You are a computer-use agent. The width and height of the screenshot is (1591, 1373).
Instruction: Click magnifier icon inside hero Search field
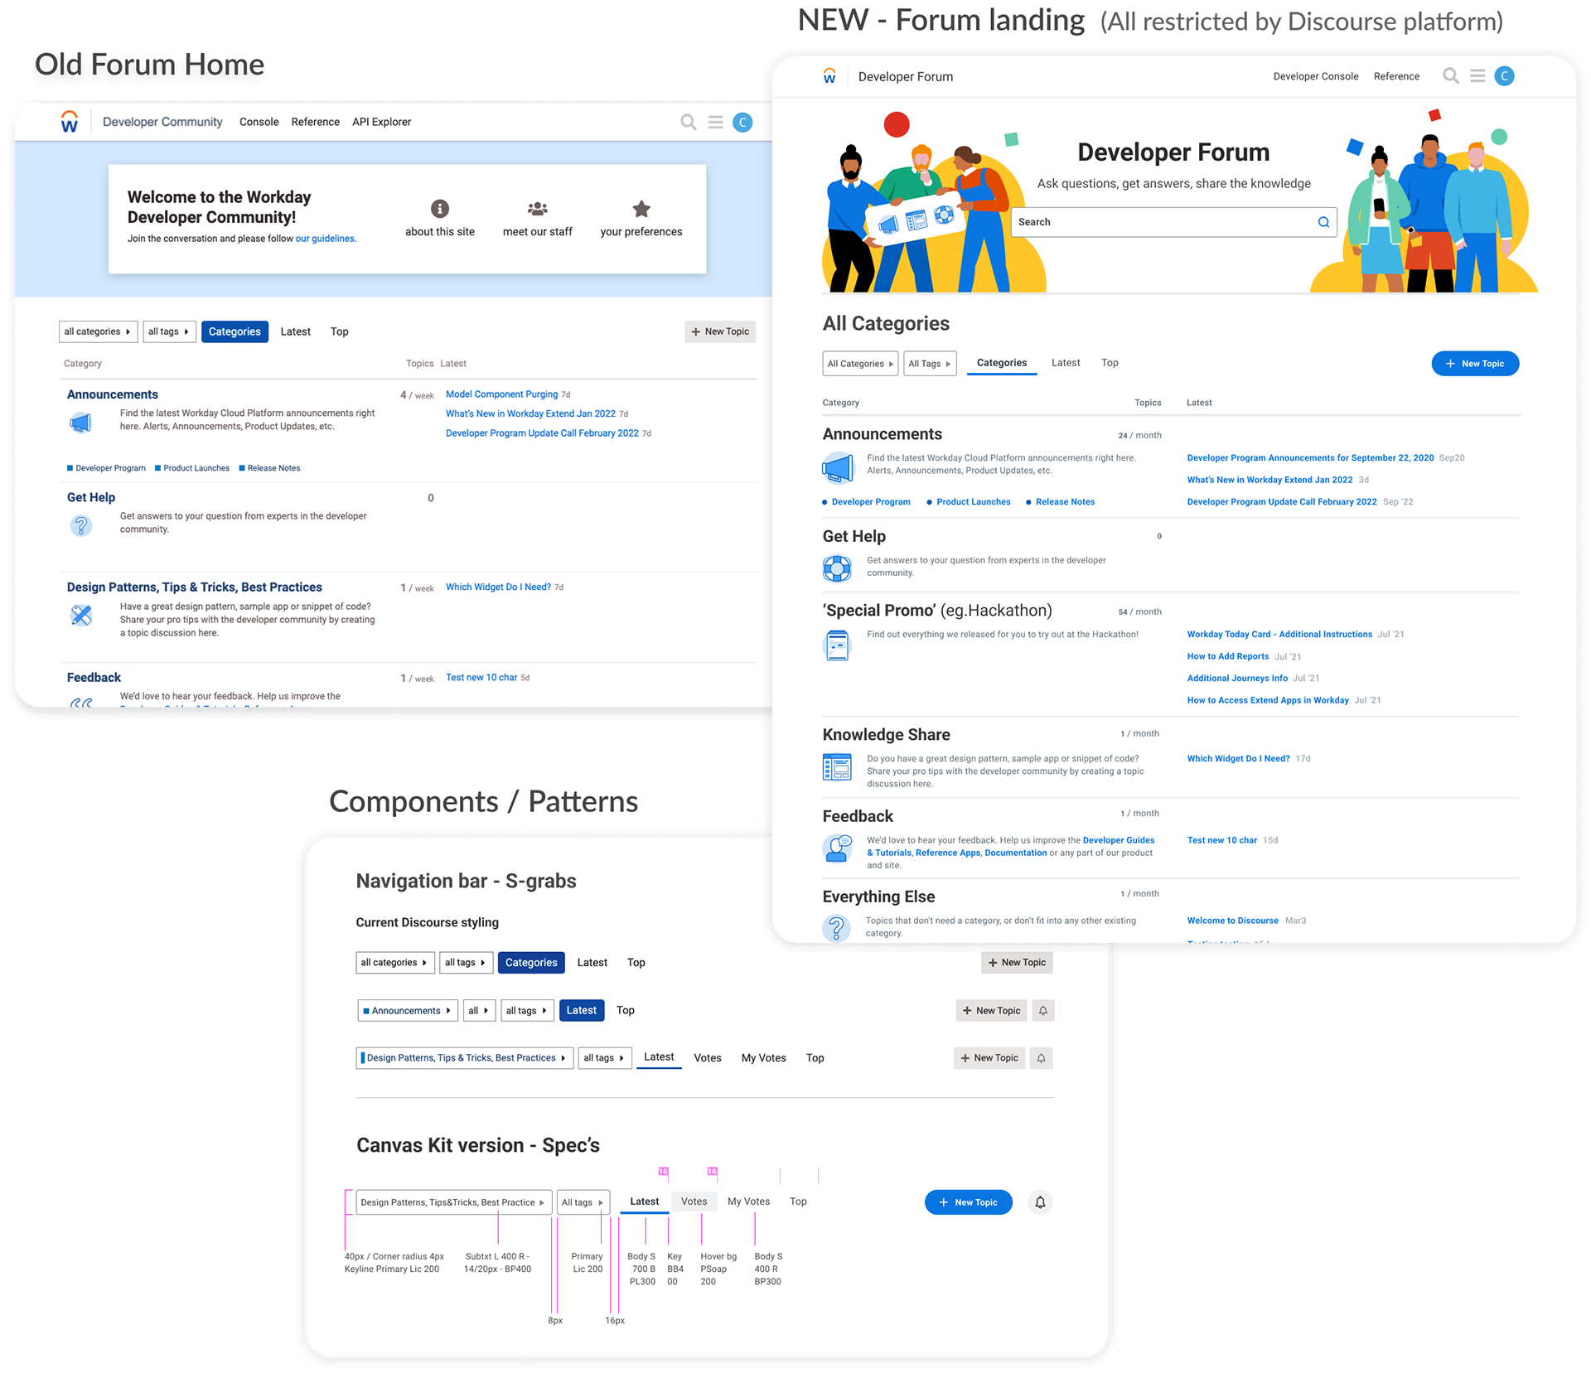1323,222
